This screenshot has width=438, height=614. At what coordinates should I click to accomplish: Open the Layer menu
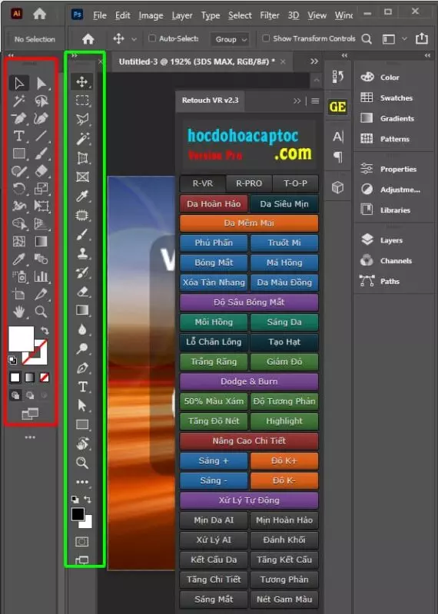pyautogui.click(x=182, y=15)
